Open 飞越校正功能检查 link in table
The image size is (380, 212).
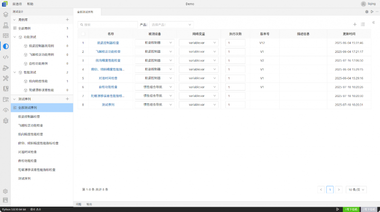pyautogui.click(x=108, y=51)
